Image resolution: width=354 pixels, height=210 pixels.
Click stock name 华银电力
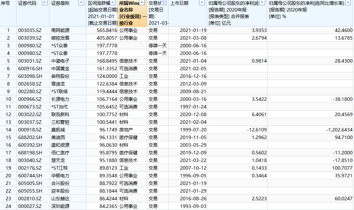60,176
